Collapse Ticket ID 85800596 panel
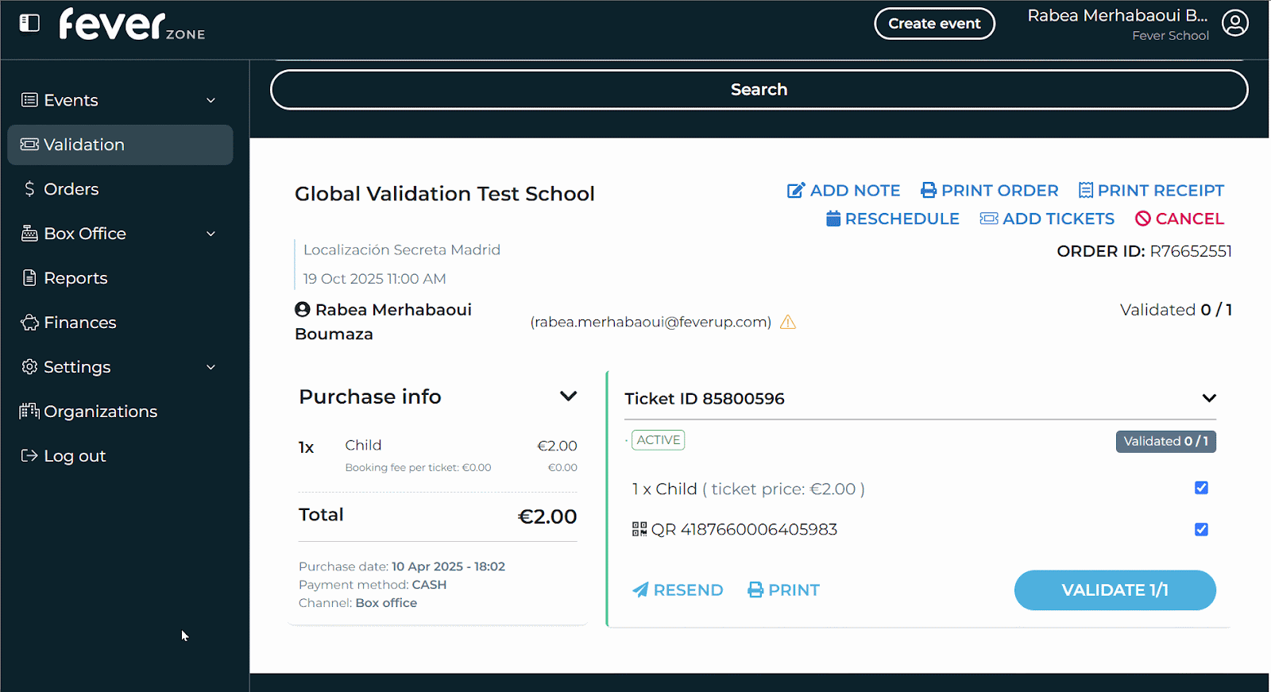Viewport: 1271px width, 692px height. point(1208,398)
